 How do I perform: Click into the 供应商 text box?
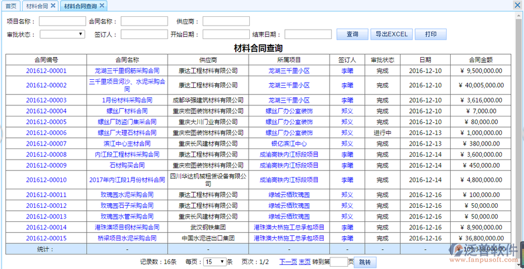[x=226, y=22]
